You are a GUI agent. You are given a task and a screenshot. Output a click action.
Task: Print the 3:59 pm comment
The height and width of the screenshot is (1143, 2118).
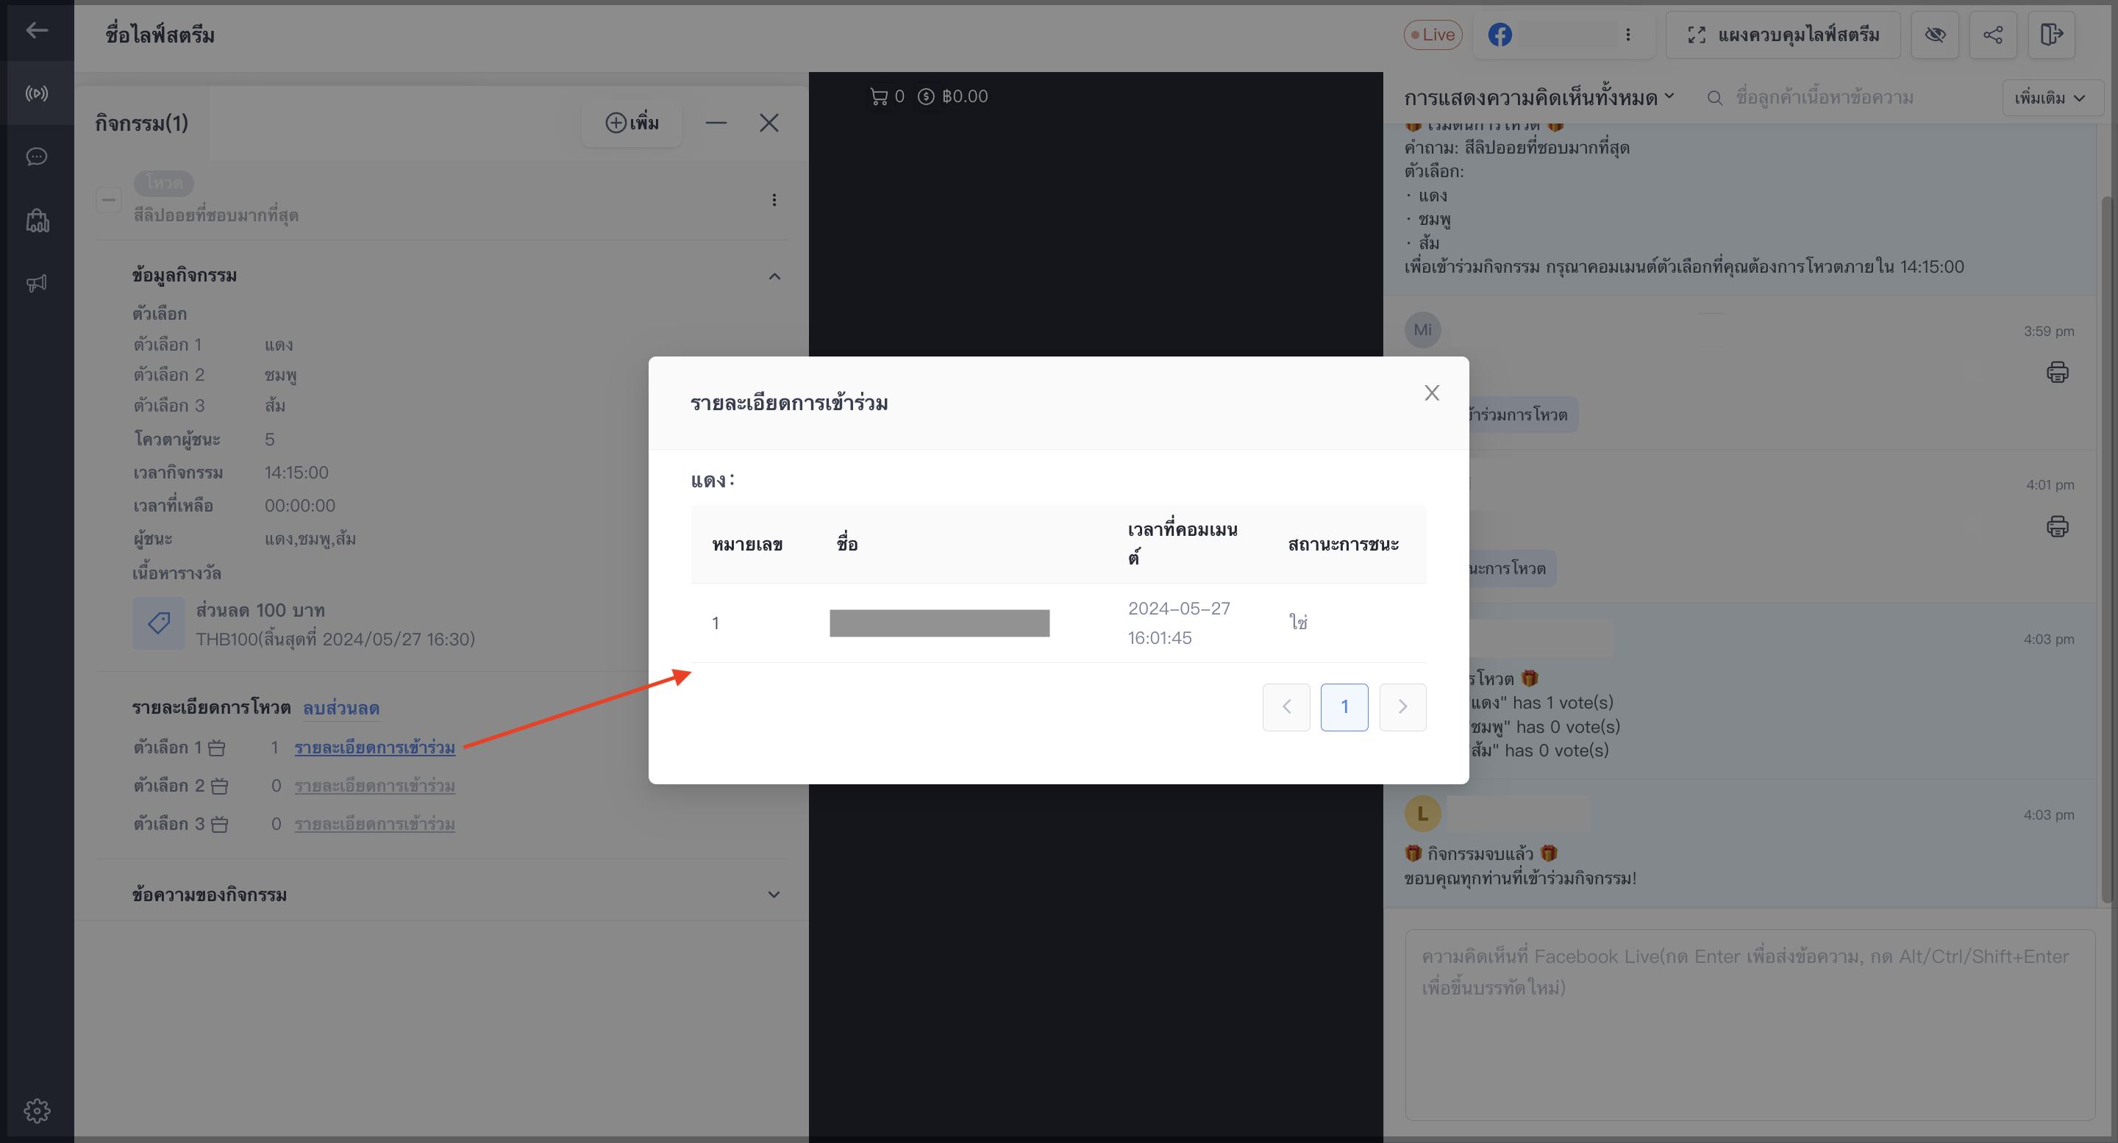[2057, 372]
